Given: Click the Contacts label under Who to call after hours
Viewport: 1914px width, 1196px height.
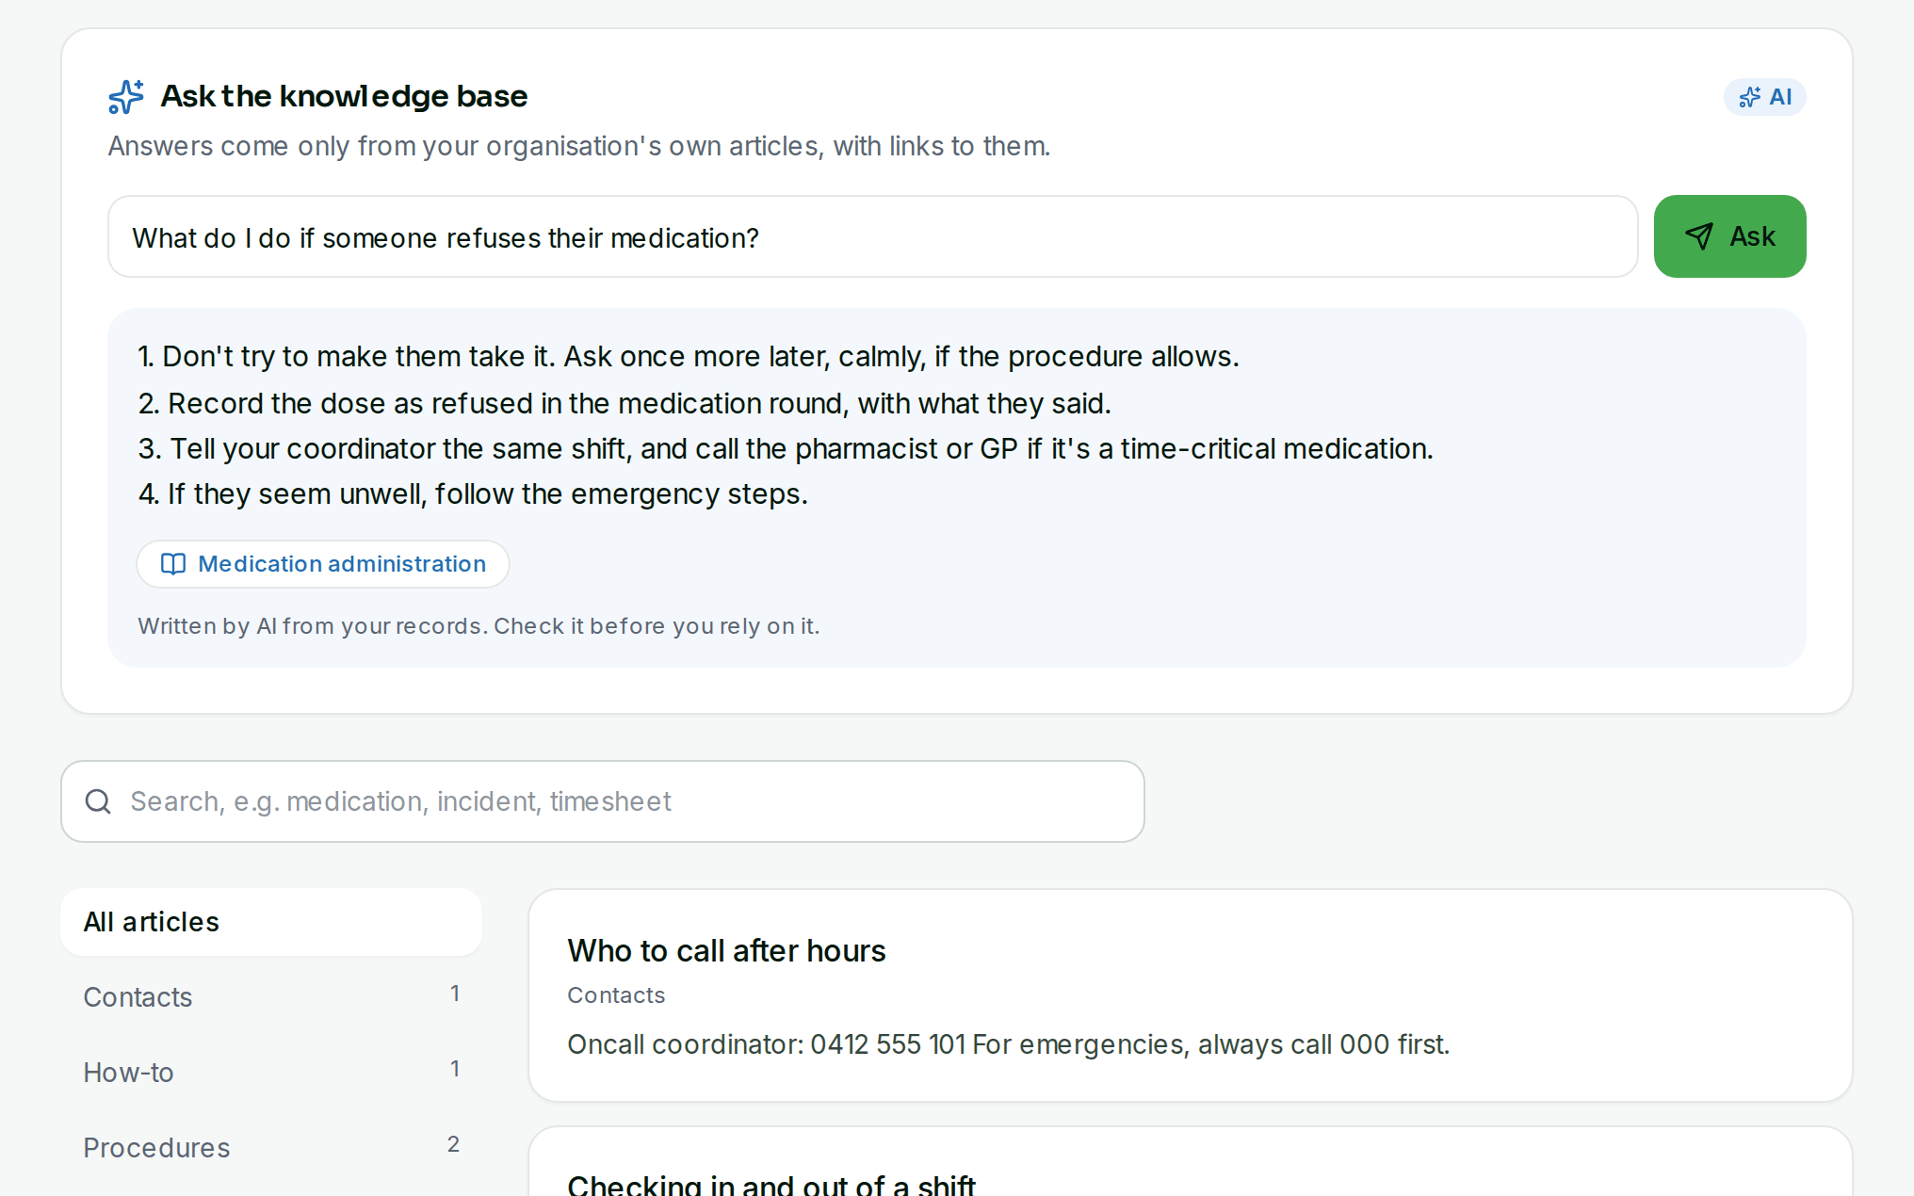Looking at the screenshot, I should [616, 995].
